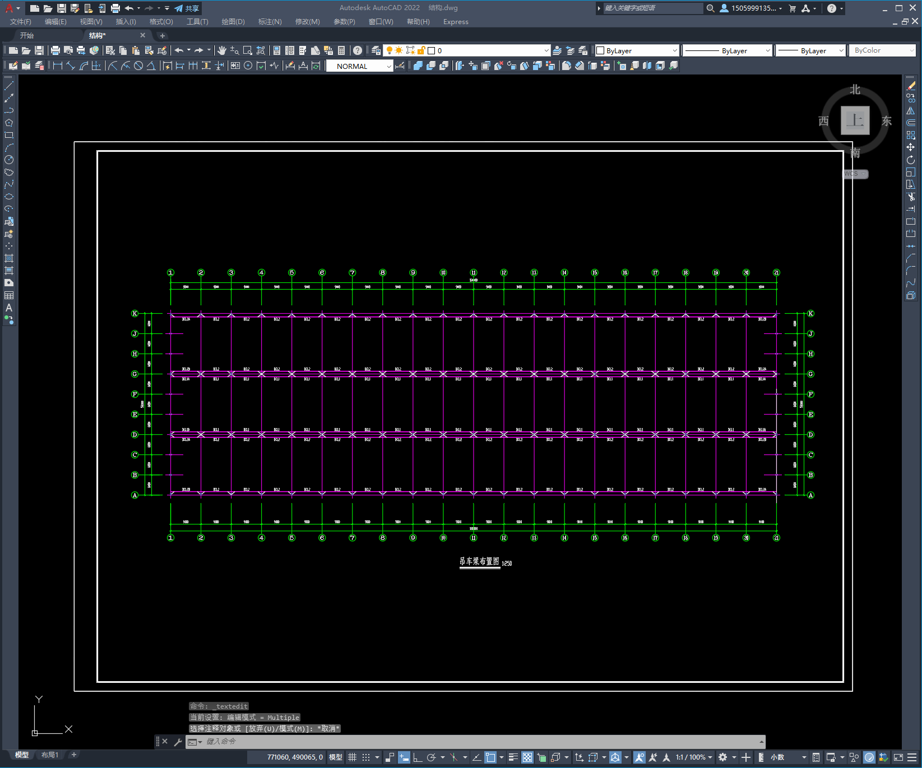This screenshot has height=768, width=922.
Task: Click the 上 top face of ViewCube
Action: 855,120
